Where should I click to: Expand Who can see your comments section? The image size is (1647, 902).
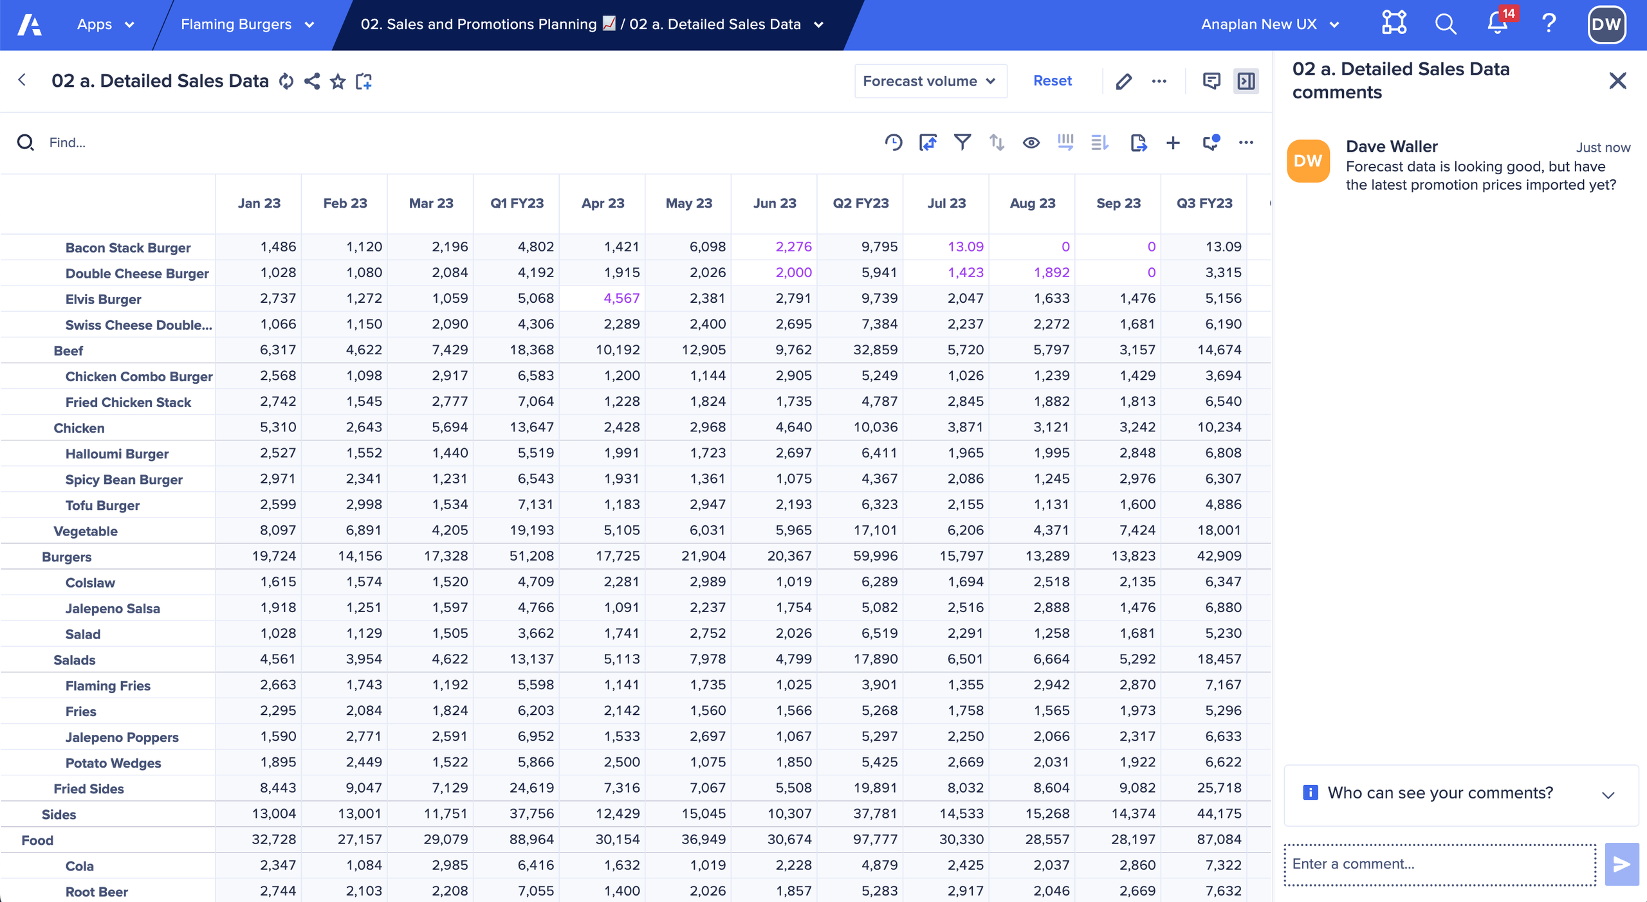(x=1610, y=794)
